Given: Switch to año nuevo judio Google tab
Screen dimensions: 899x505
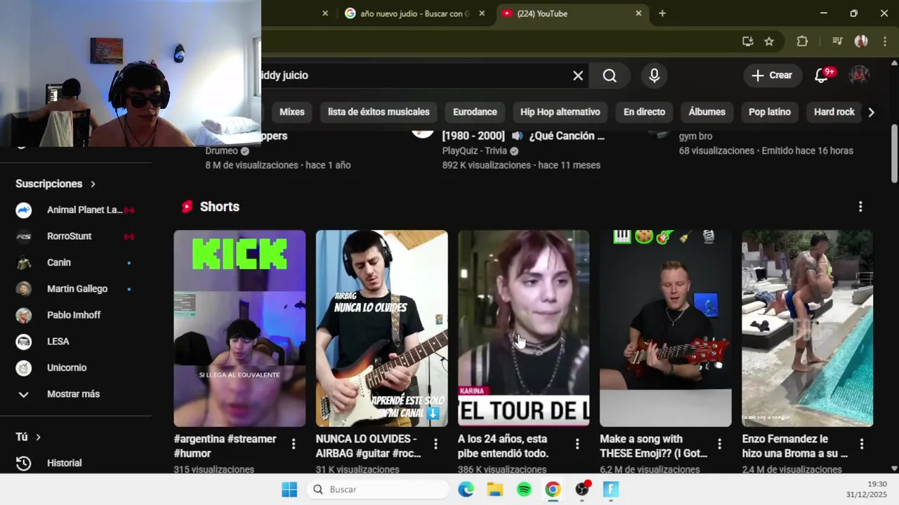Looking at the screenshot, I should click(415, 13).
